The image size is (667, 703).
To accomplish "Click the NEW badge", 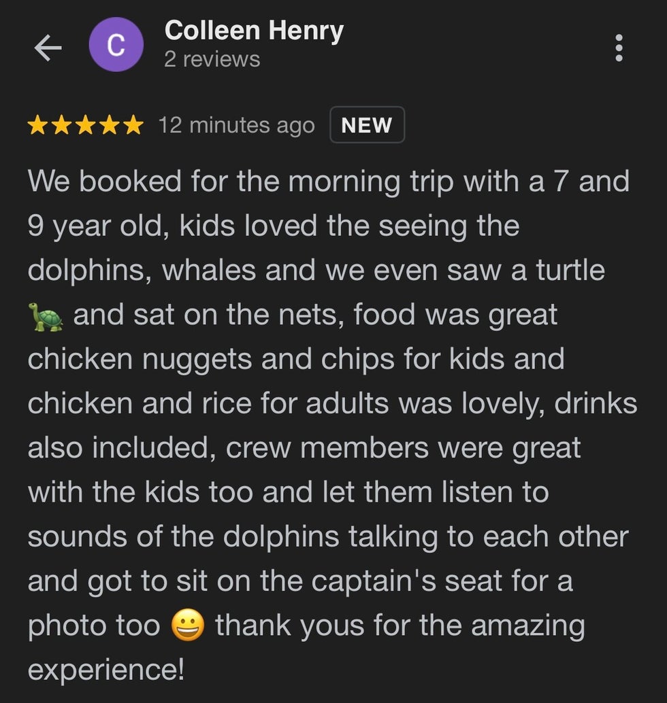I will [x=367, y=124].
